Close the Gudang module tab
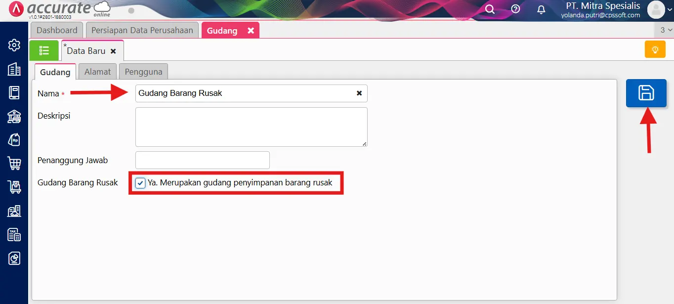This screenshot has width=674, height=304. [x=251, y=31]
